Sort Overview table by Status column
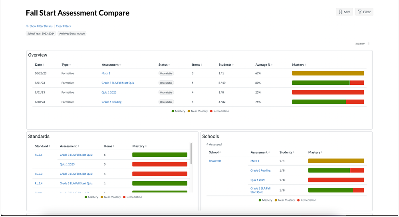399x217 pixels. pyautogui.click(x=164, y=65)
